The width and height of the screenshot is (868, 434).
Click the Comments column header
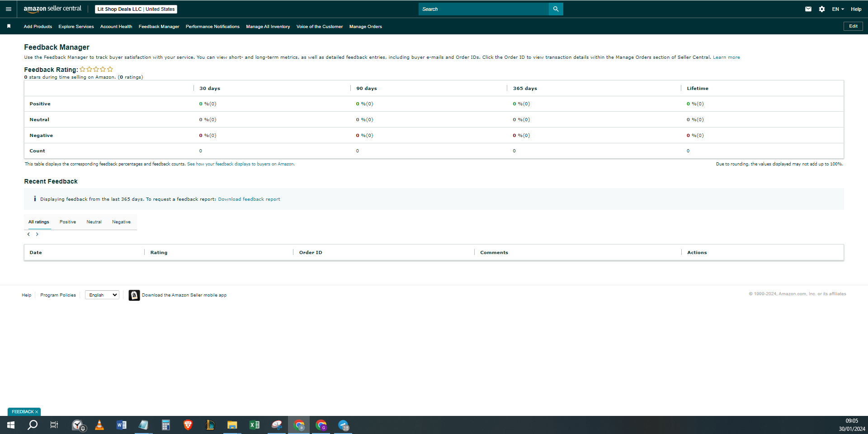(x=494, y=253)
